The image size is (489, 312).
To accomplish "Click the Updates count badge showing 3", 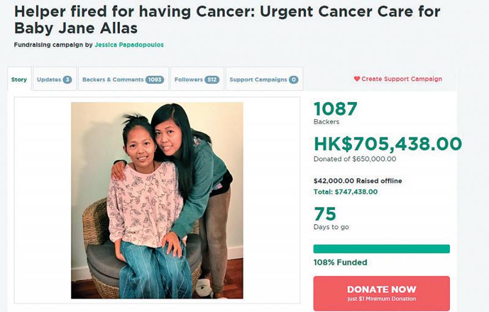I will pyautogui.click(x=67, y=80).
